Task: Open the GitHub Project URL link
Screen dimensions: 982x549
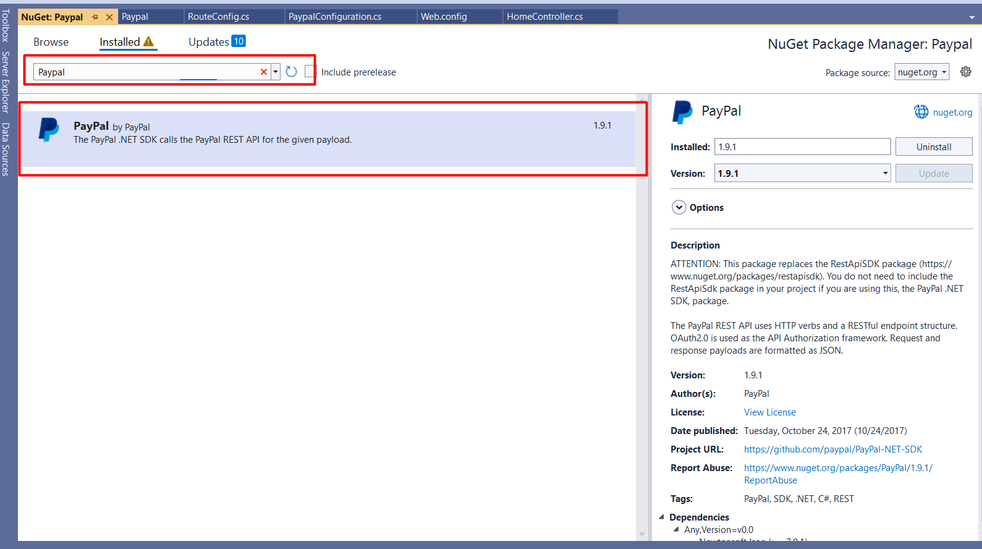Action: point(833,449)
